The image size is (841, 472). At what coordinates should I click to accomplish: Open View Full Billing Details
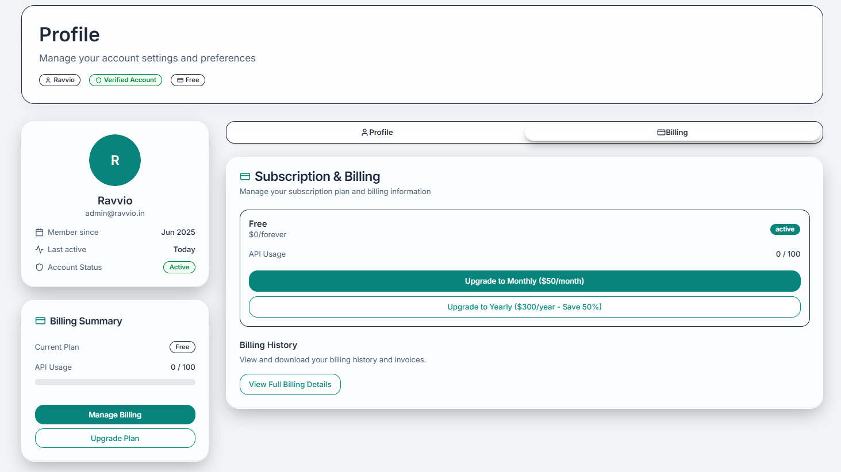pos(290,384)
